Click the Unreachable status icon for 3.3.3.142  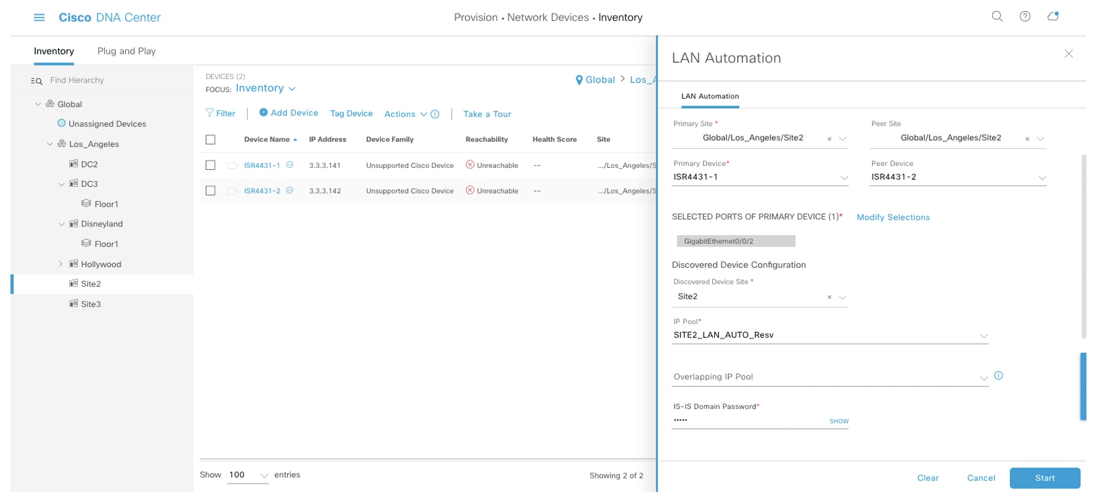[470, 191]
